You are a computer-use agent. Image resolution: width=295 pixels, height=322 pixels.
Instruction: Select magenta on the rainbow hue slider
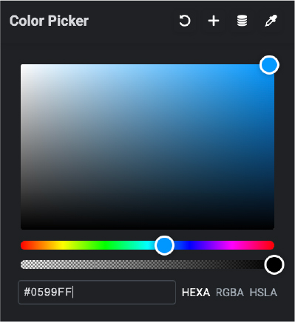[x=231, y=245]
